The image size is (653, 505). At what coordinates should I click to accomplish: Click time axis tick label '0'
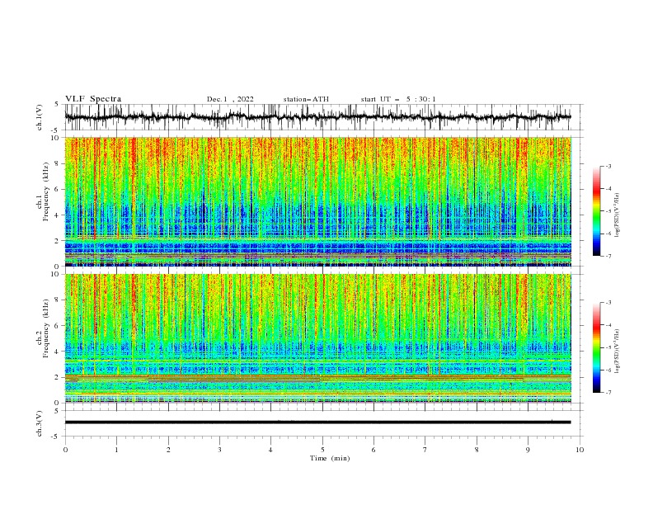pos(65,450)
